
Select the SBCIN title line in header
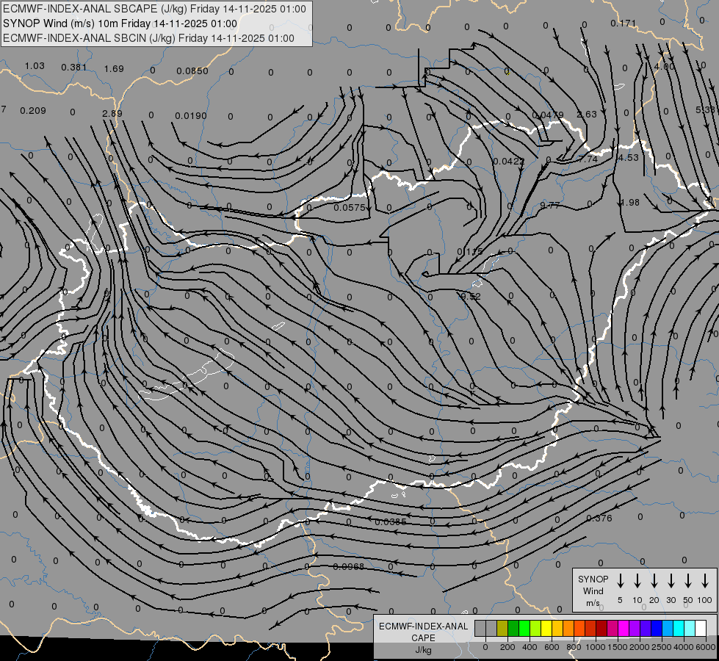(148, 38)
